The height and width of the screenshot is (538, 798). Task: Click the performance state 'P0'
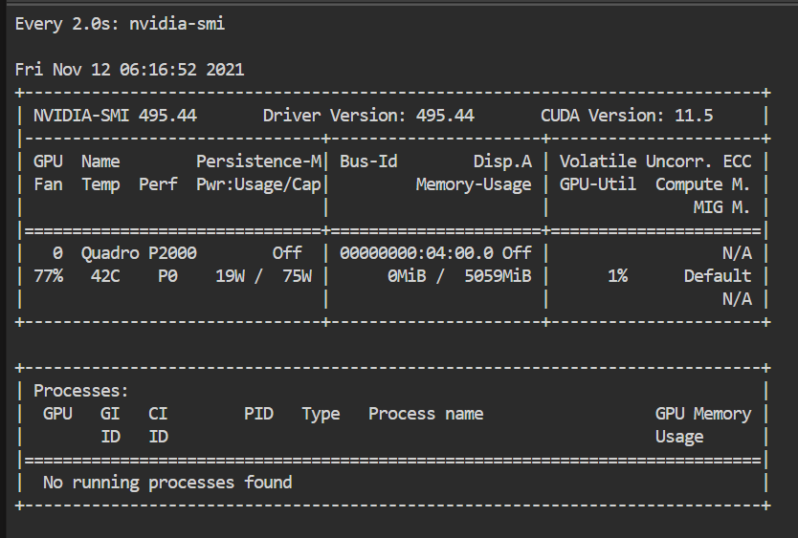(x=167, y=275)
